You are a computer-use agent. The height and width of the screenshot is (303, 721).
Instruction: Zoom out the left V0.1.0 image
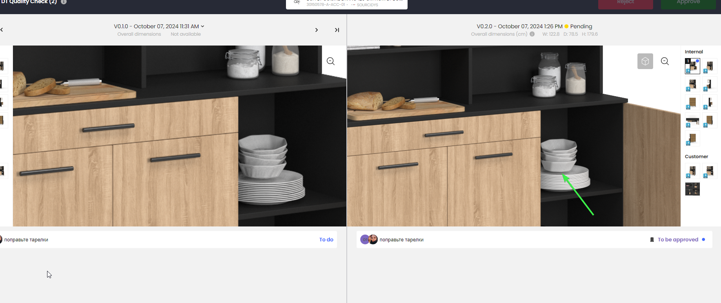331,61
